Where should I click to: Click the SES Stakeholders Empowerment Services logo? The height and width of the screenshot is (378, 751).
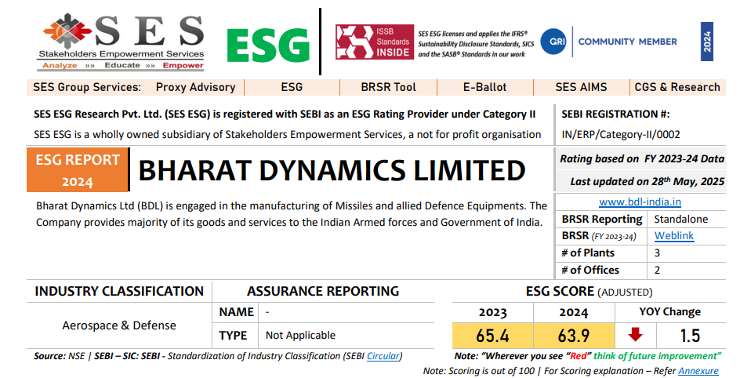[123, 39]
